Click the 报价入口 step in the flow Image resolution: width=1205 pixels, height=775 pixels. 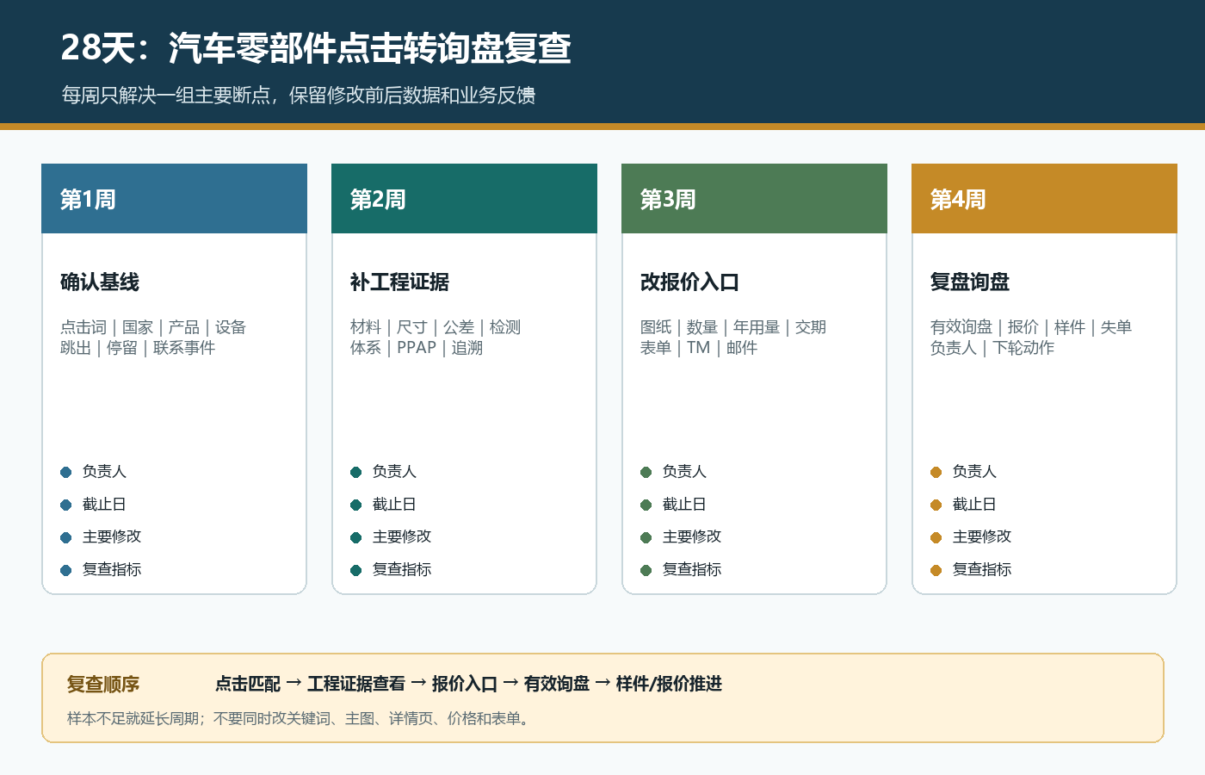[465, 684]
